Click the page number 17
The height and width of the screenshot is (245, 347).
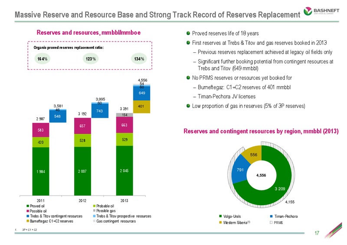317,233
